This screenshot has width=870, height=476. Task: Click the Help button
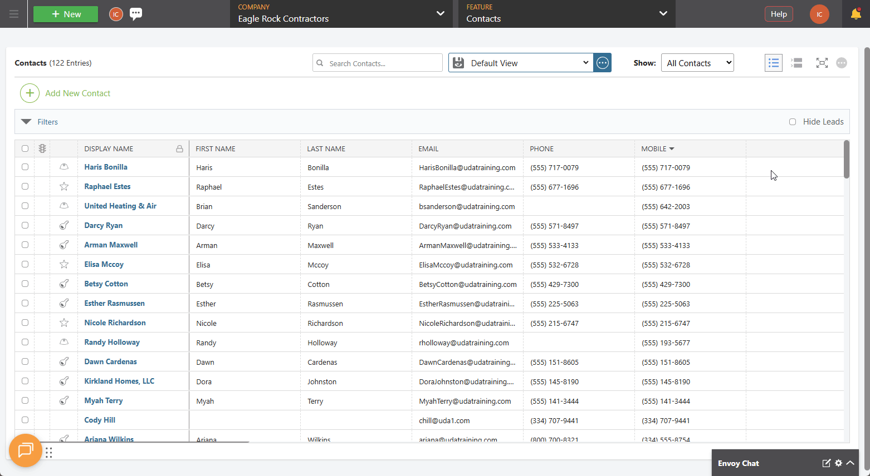[779, 14]
